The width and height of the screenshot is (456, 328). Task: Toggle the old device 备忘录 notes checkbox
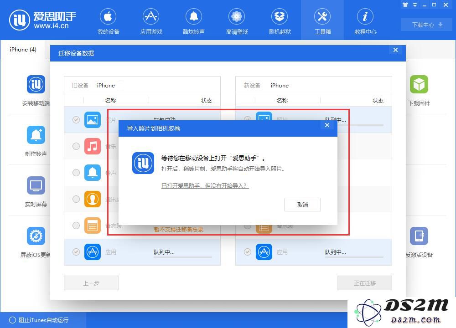tap(76, 225)
